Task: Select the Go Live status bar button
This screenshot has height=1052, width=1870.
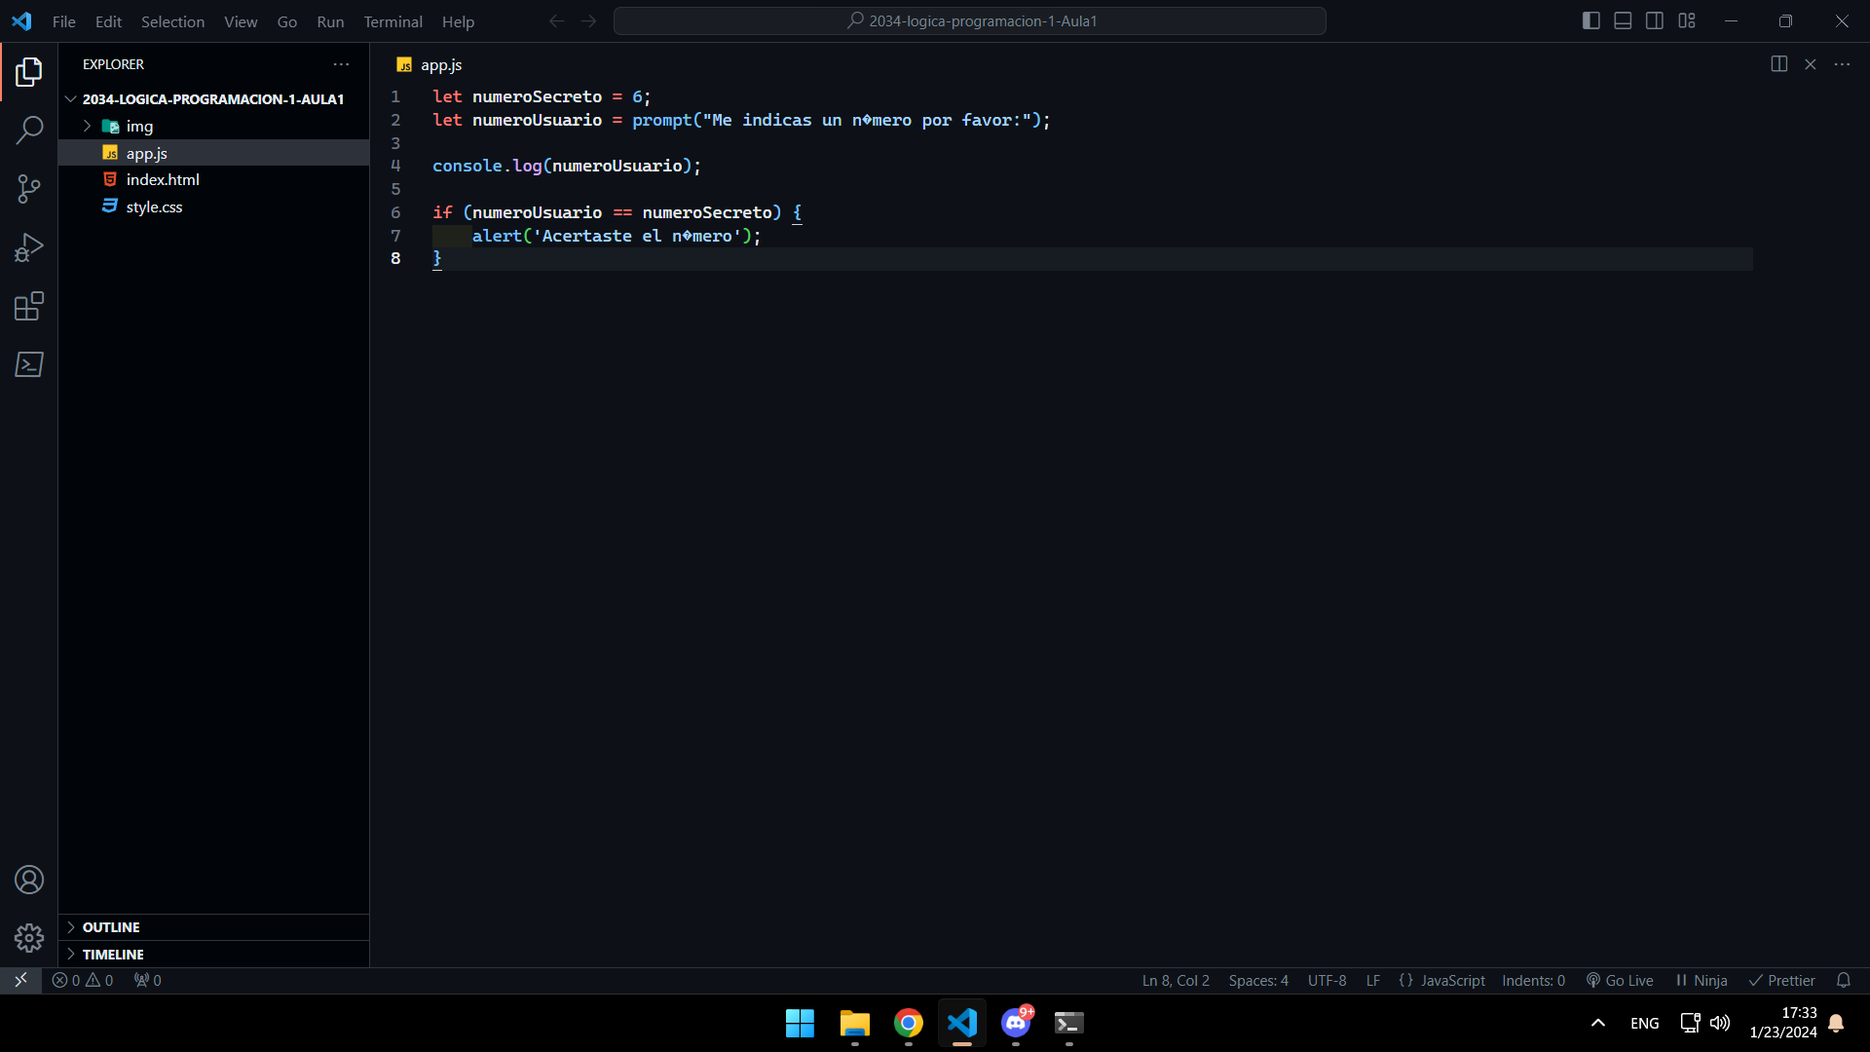Action: 1621,980
